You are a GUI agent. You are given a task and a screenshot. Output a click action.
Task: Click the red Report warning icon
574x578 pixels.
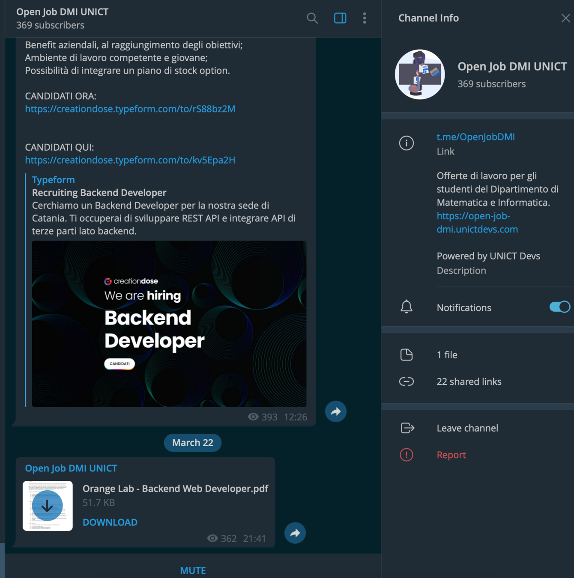pos(407,455)
